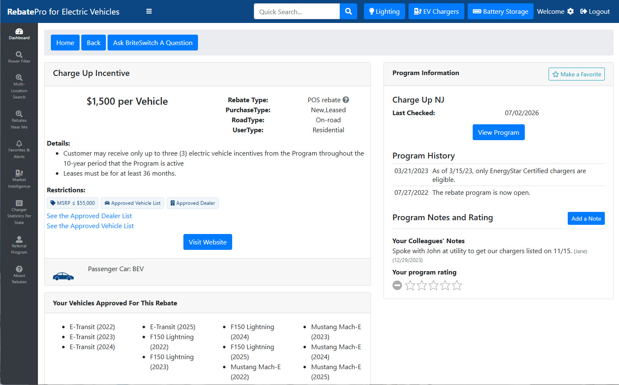Click the blue passenger car icon

[63, 276]
